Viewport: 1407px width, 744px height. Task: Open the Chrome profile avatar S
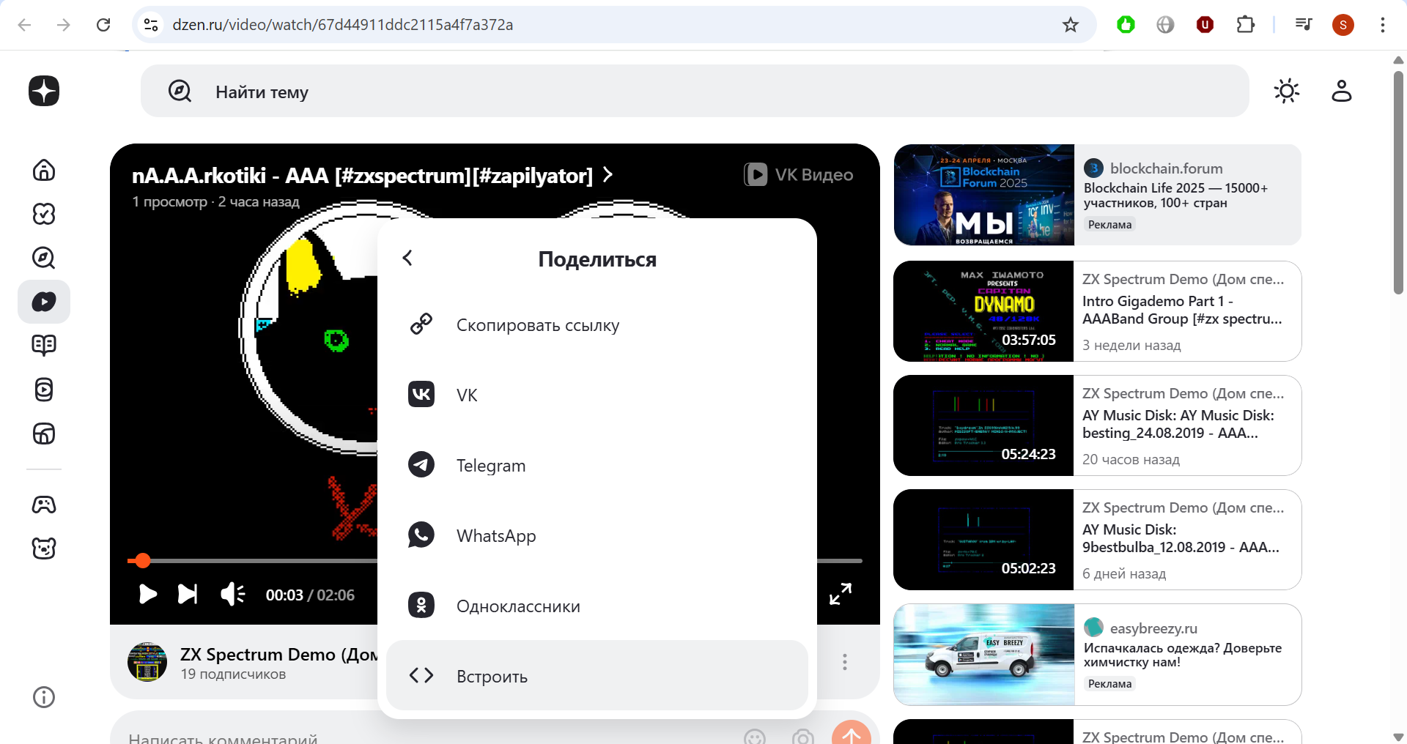coord(1343,25)
